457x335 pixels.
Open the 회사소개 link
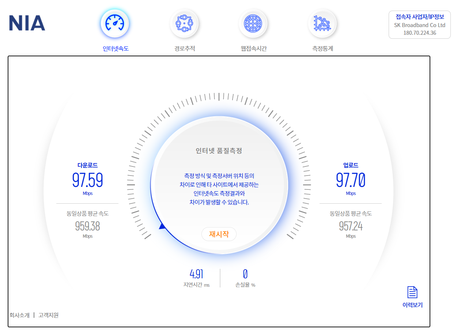19,315
